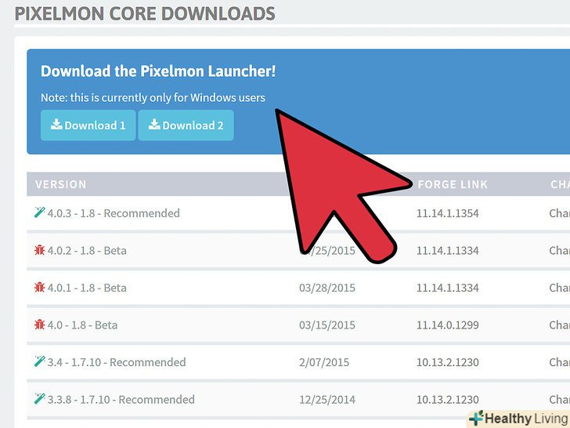Click the red bug icon beside 4.0 - 1.8
The image size is (570, 428).
pyautogui.click(x=40, y=325)
